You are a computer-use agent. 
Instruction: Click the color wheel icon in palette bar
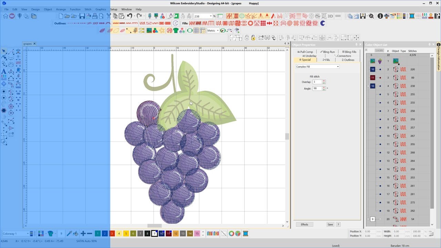pos(232,234)
